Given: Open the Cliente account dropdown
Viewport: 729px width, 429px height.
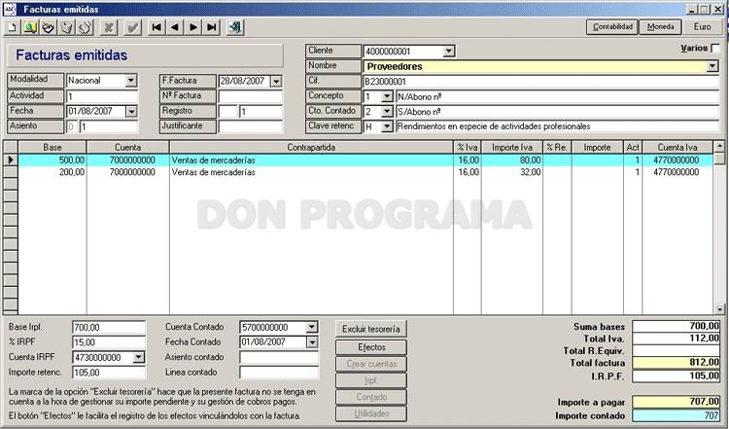Looking at the screenshot, I should tap(449, 51).
